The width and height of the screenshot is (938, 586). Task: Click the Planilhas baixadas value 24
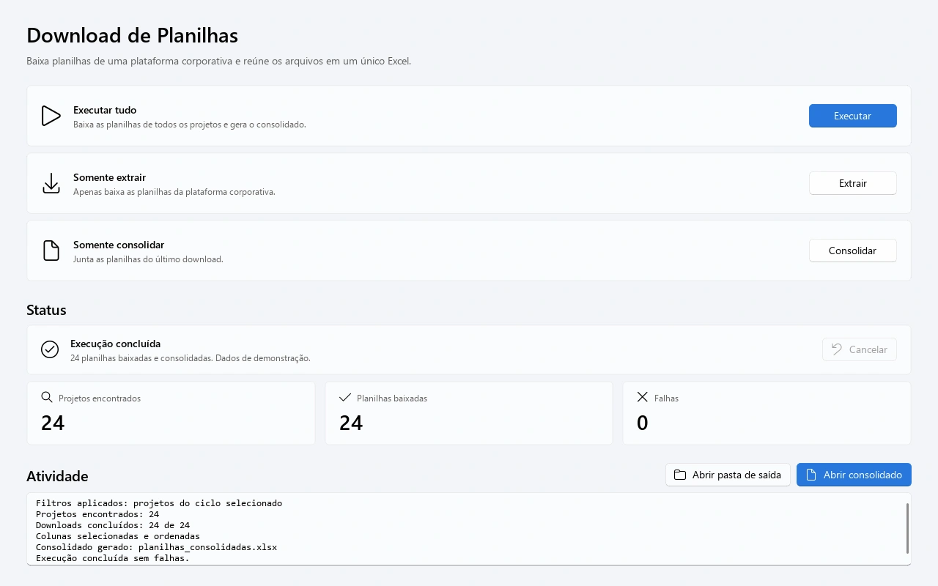(x=351, y=423)
